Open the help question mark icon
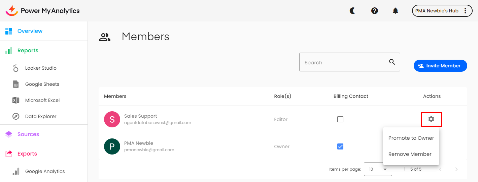Image resolution: width=478 pixels, height=182 pixels. pyautogui.click(x=374, y=11)
